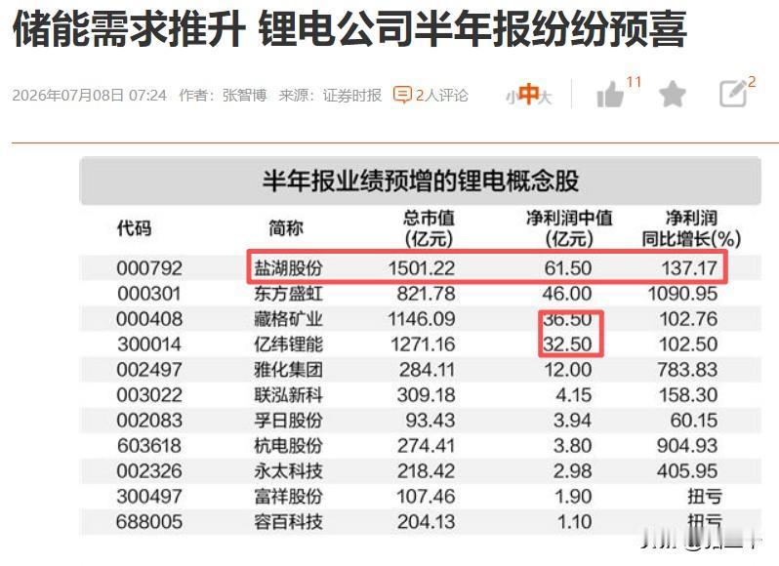779x566 pixels.
Task: Click the edit comment pencil icon
Action: [x=734, y=94]
